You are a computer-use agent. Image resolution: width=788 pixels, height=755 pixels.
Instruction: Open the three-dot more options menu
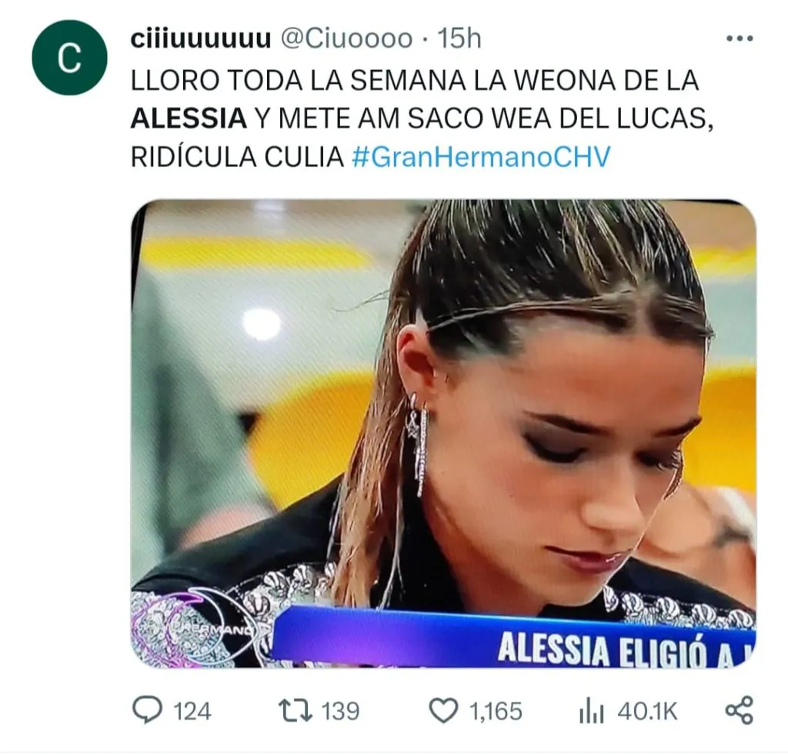pos(740,38)
